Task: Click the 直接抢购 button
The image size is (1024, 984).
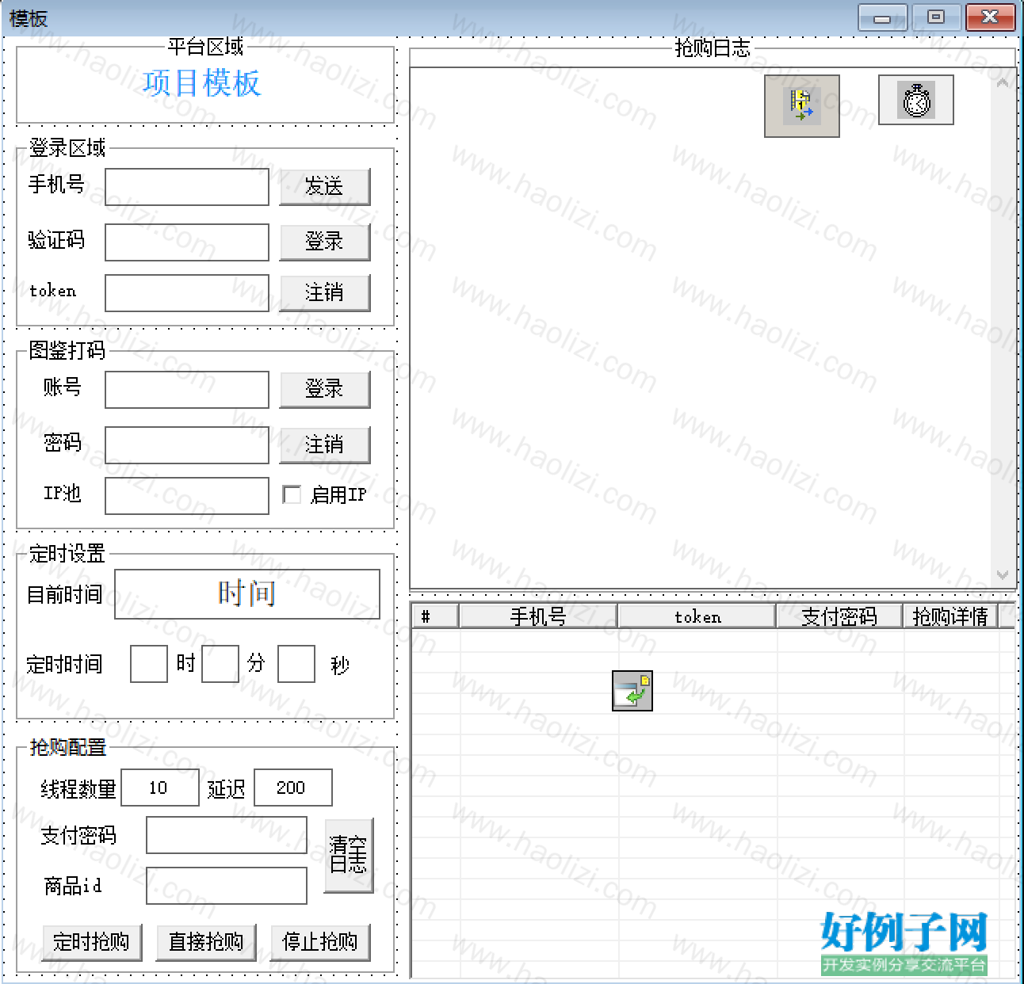Action: pyautogui.click(x=206, y=942)
